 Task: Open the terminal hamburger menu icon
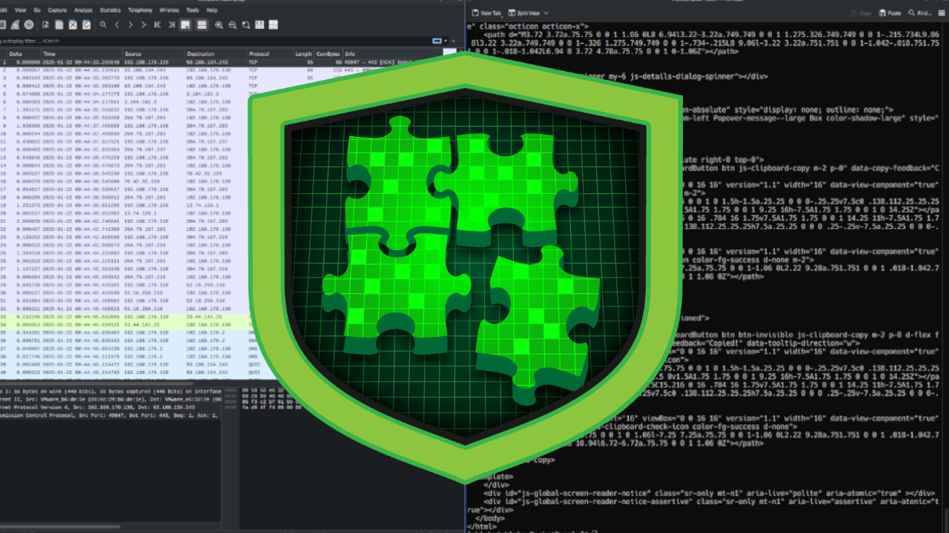(x=941, y=12)
